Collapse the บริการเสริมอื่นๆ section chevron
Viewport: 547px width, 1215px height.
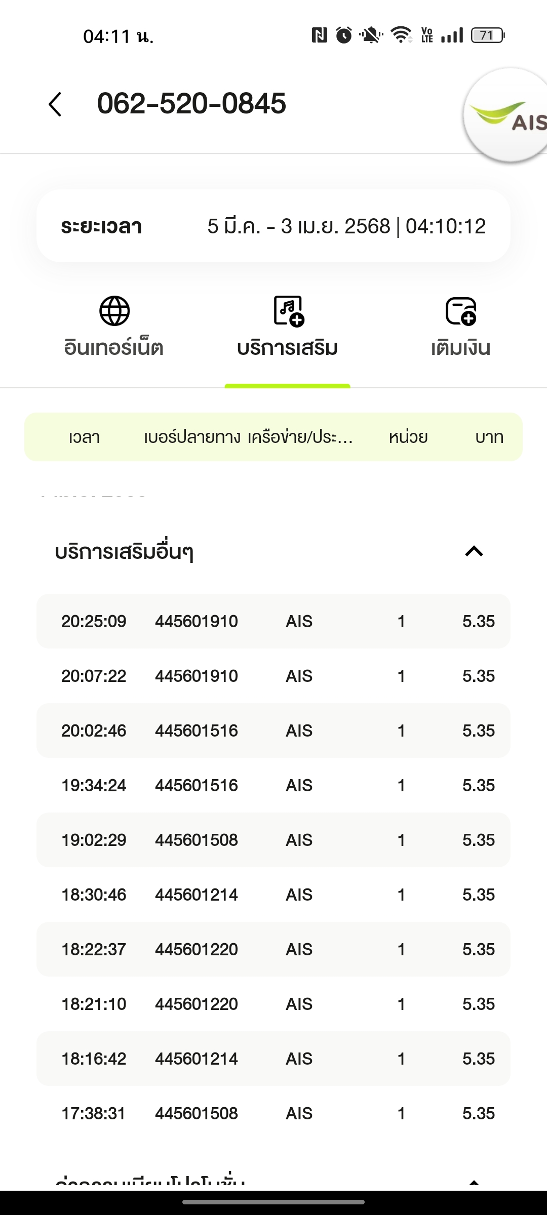tap(474, 551)
